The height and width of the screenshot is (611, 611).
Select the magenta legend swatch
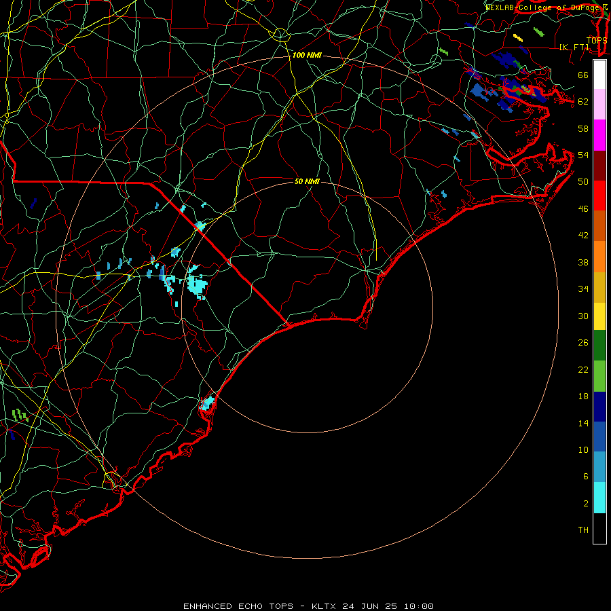pos(599,135)
